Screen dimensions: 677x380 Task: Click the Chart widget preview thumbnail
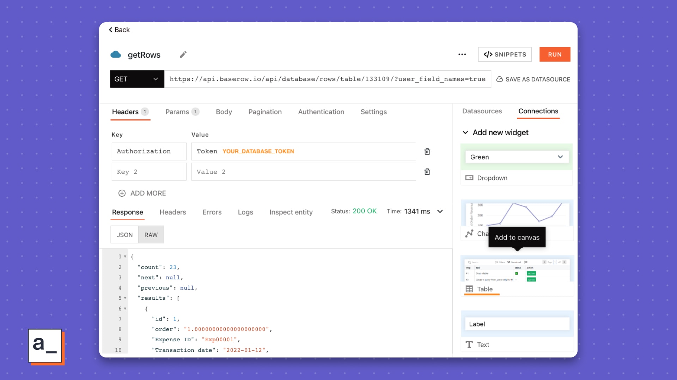click(x=517, y=214)
